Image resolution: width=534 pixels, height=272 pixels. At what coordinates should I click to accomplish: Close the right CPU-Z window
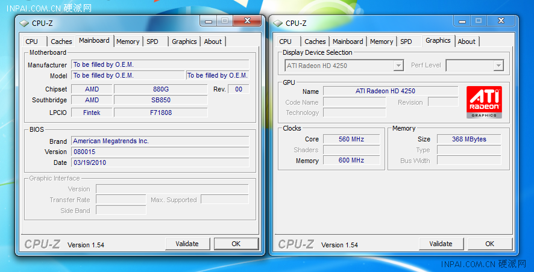[501, 21]
